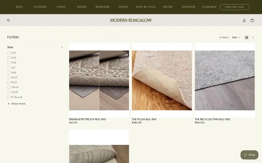Open the Living menu
Viewport: 262px width, 163px height.
tap(61, 7)
